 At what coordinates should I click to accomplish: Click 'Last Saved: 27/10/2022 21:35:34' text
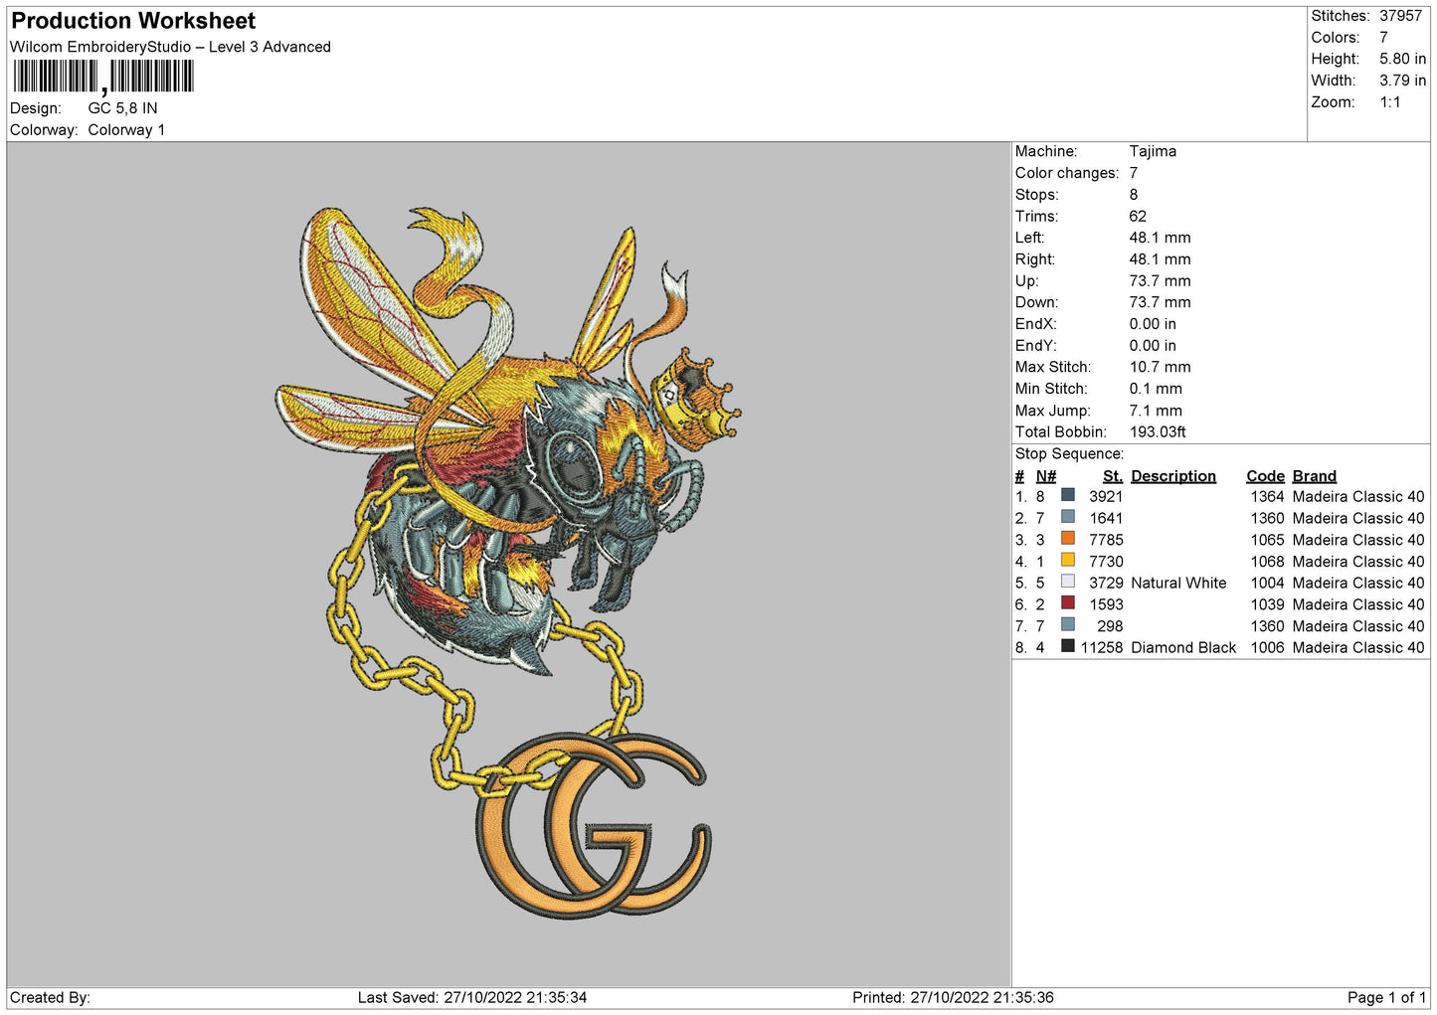tap(472, 997)
